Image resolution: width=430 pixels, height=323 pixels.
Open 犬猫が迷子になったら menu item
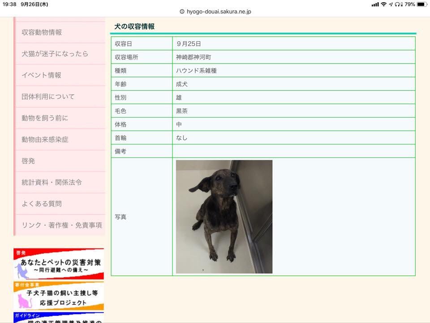[60, 54]
